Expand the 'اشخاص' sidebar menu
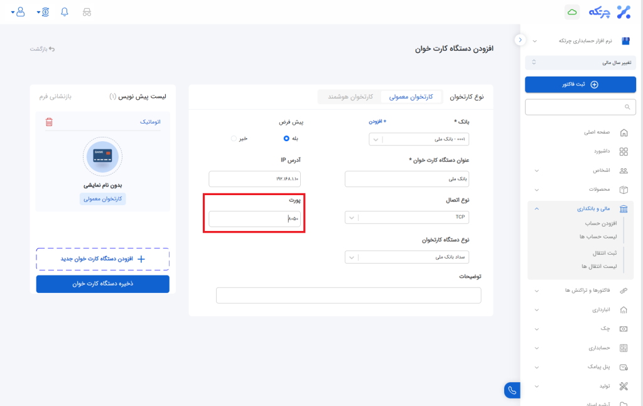The image size is (643, 406). (580, 170)
